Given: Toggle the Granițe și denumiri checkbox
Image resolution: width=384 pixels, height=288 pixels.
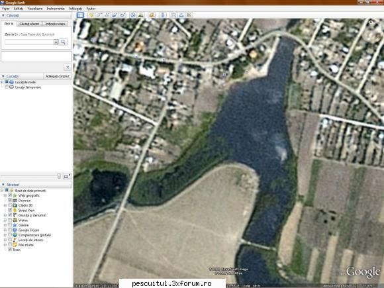Looking at the screenshot, I should coord(10,215).
